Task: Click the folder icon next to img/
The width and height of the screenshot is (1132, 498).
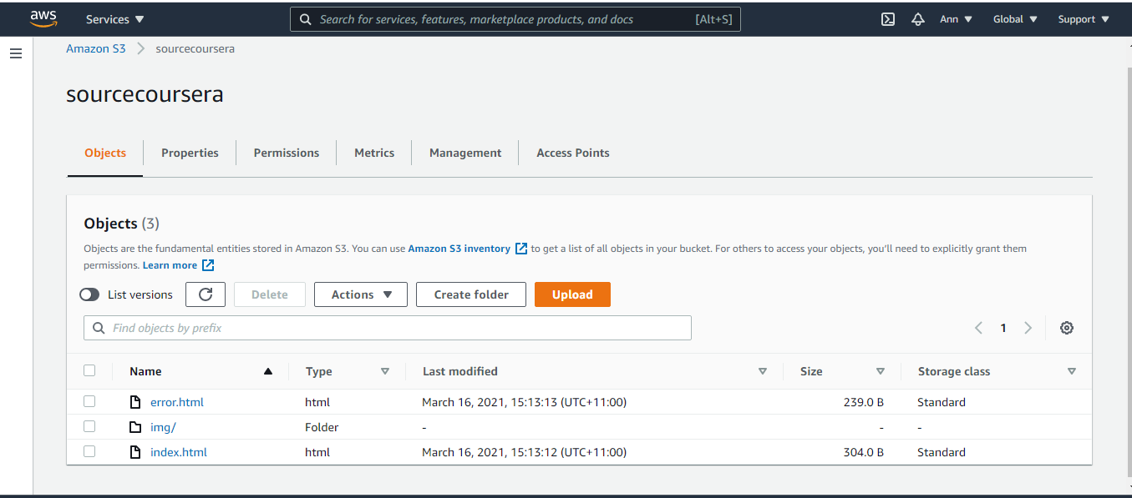Action: tap(135, 427)
